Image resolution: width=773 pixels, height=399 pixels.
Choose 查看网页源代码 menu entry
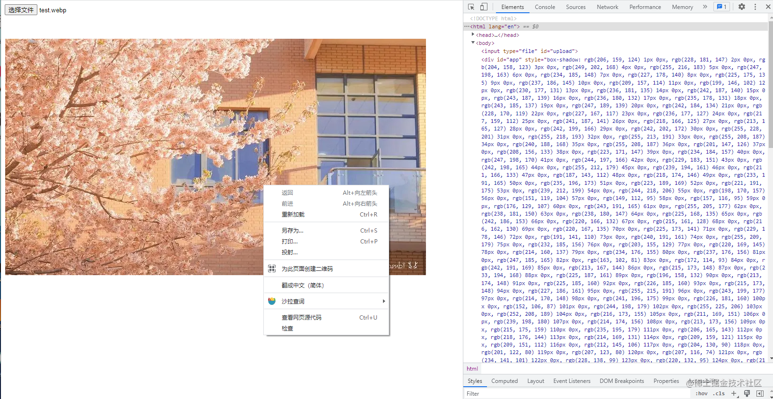[x=326, y=317]
